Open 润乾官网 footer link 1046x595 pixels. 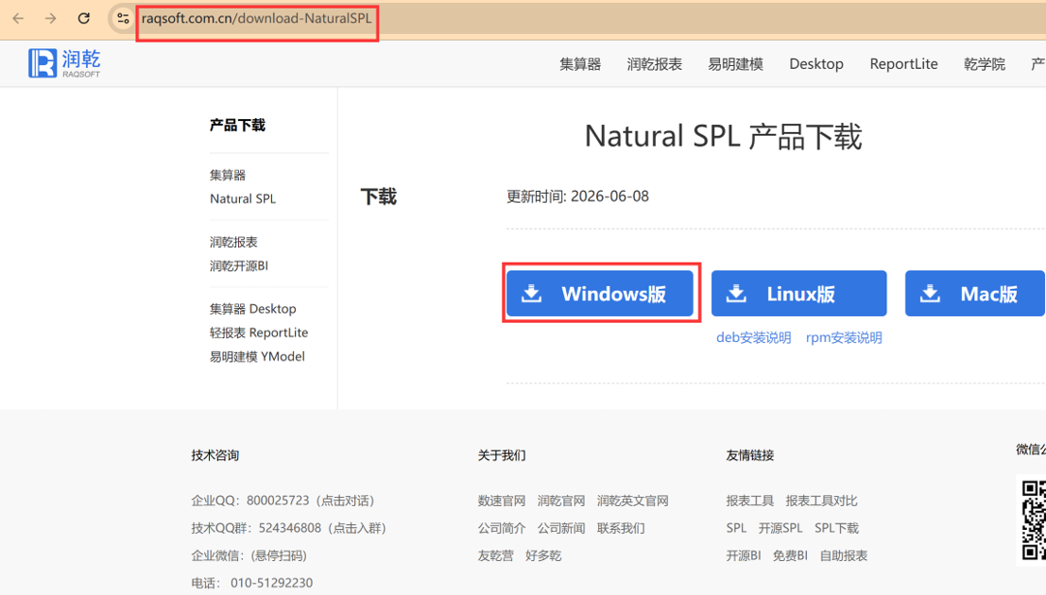(561, 501)
